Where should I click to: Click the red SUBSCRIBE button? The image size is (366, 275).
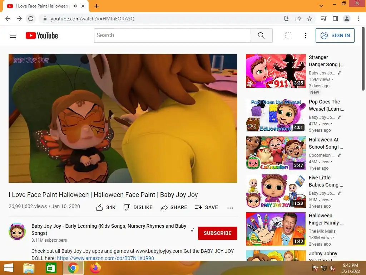click(x=218, y=233)
